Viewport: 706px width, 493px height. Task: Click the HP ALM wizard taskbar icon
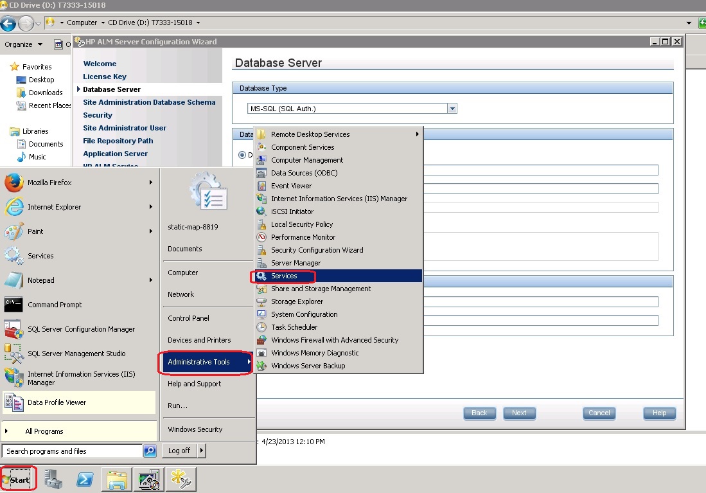(181, 480)
